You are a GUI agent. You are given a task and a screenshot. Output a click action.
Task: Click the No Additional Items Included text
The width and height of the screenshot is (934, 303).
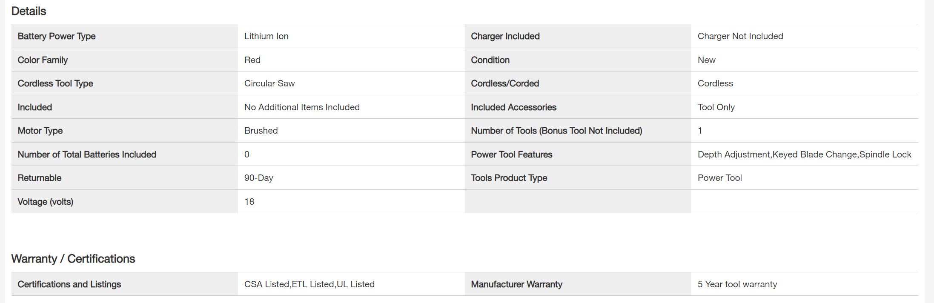pyautogui.click(x=302, y=107)
